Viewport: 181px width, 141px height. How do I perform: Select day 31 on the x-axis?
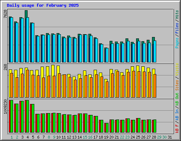(x=170, y=137)
